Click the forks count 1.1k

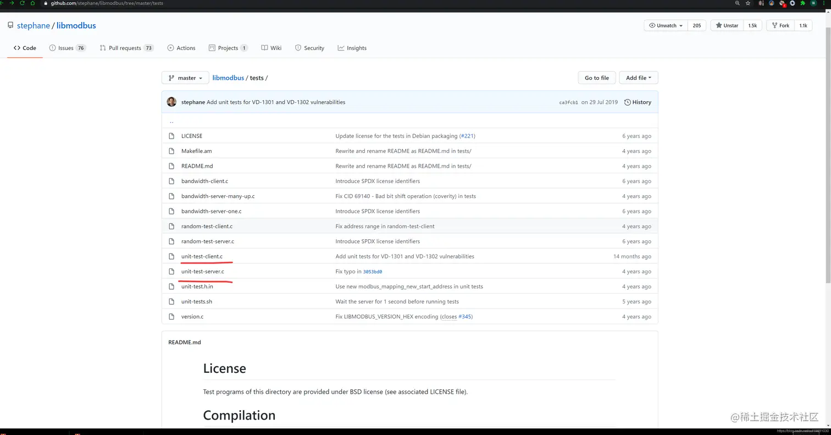[803, 25]
